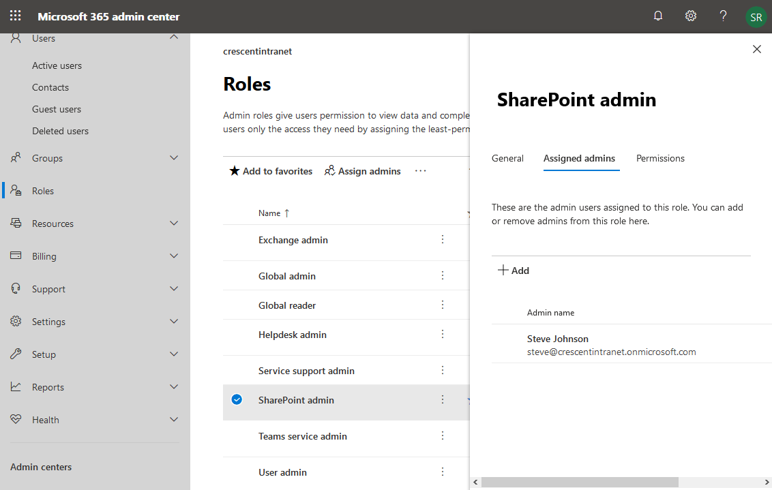772x490 pixels.
Task: Open the SR account avatar
Action: click(756, 17)
